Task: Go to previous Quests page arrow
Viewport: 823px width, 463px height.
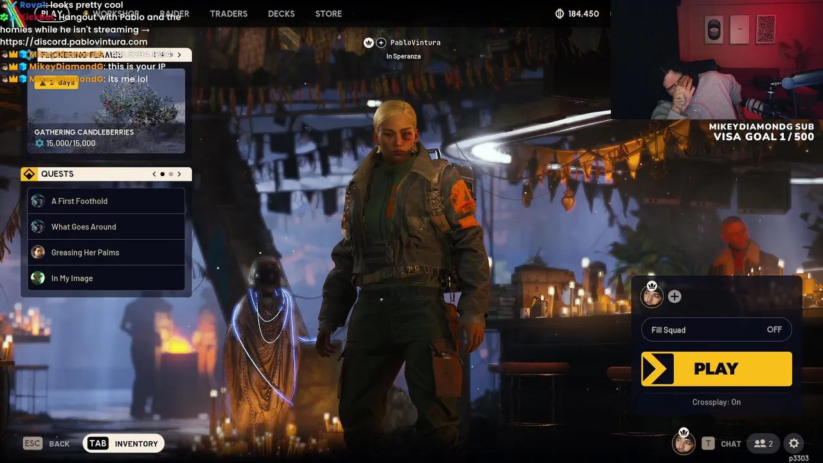Action: tap(154, 174)
